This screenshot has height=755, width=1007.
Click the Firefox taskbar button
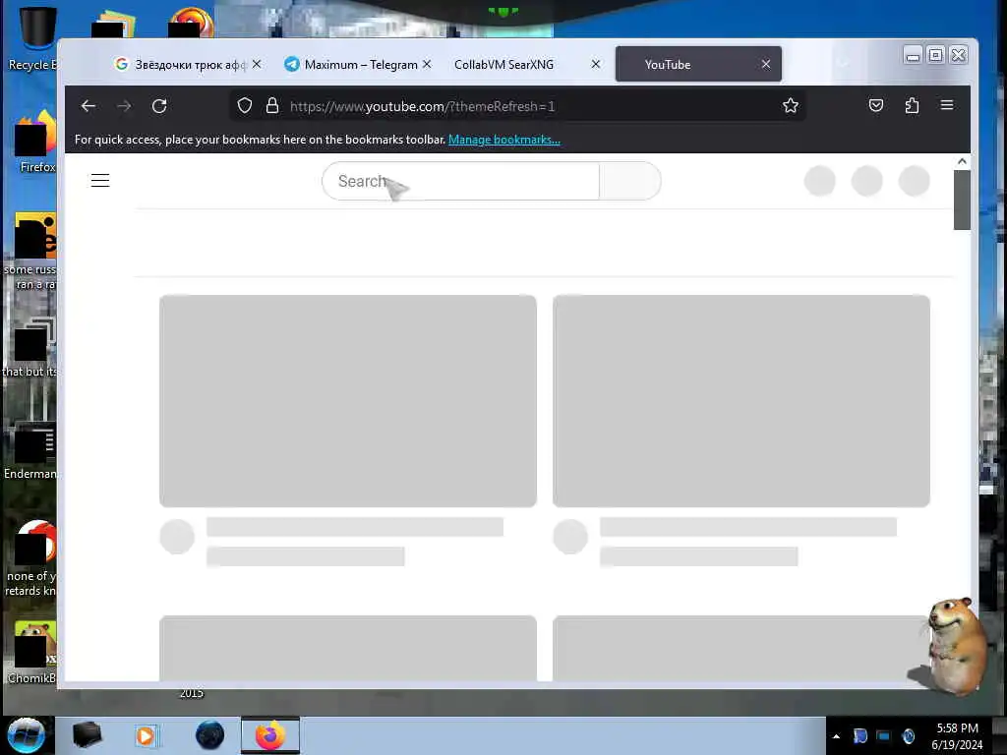click(x=270, y=735)
